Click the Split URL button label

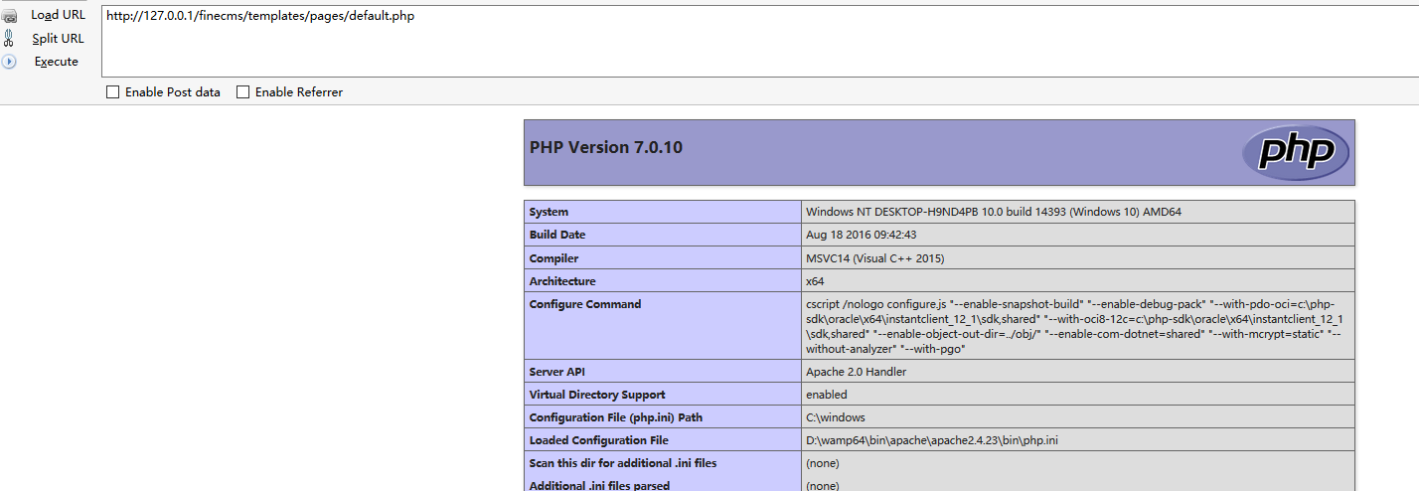[x=58, y=38]
